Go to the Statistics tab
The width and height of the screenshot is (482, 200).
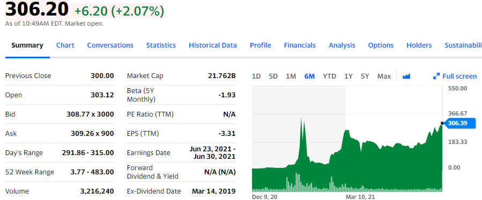point(161,45)
